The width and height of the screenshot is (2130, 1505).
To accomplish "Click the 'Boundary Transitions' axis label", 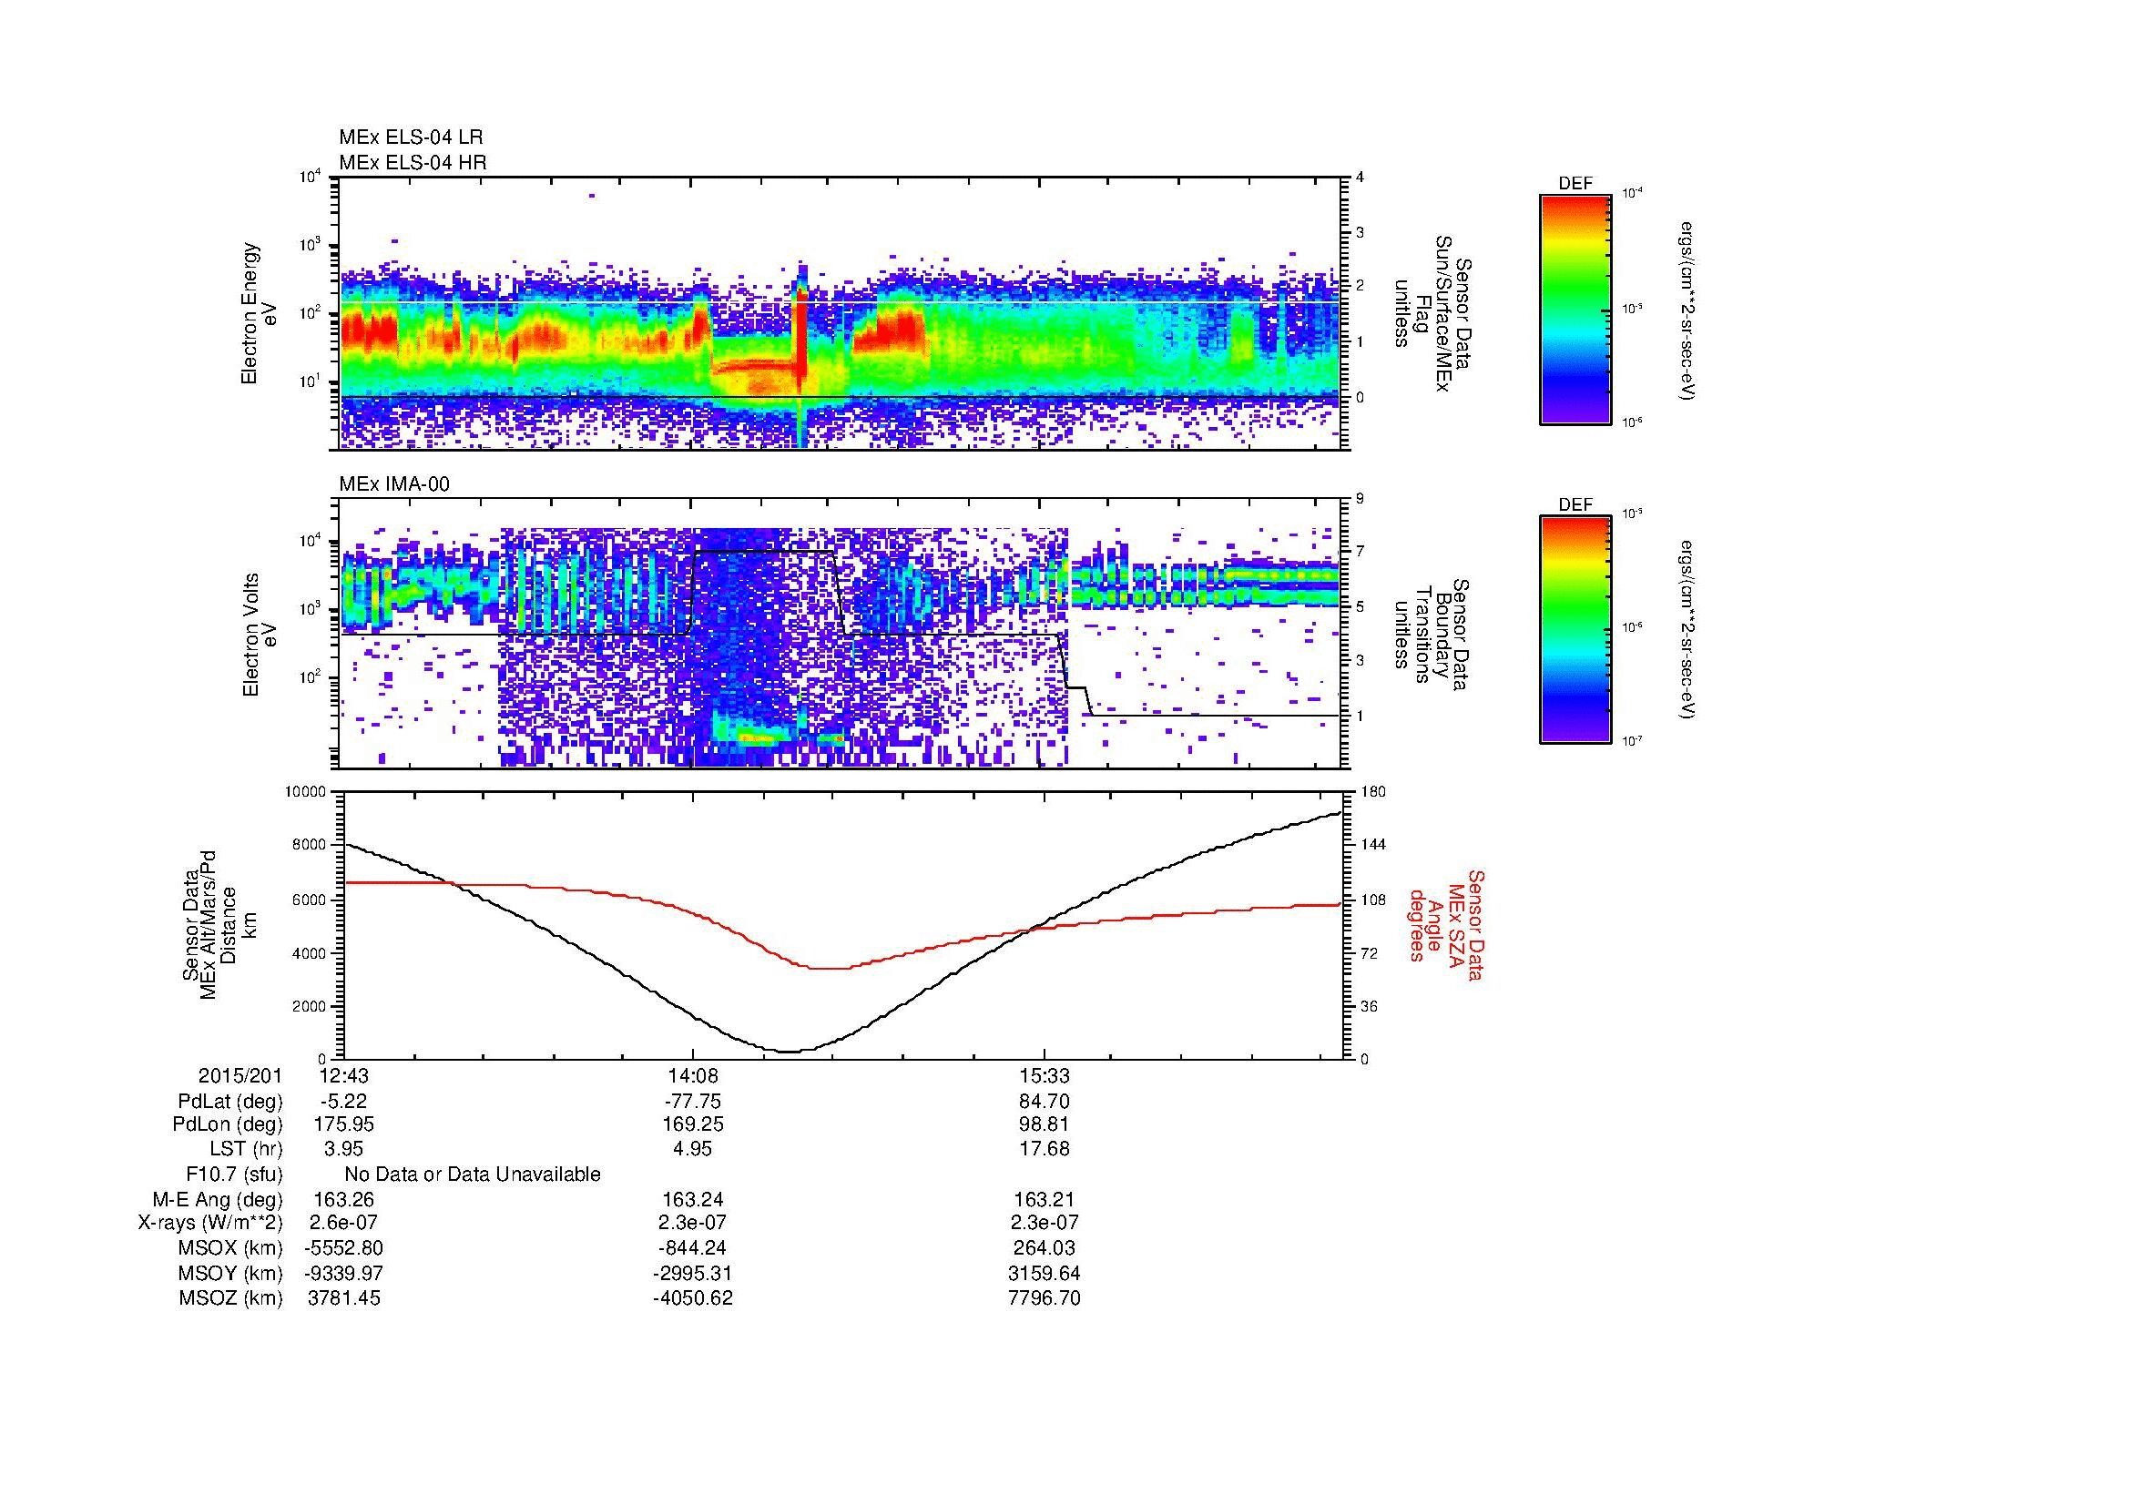I will pyautogui.click(x=1432, y=636).
